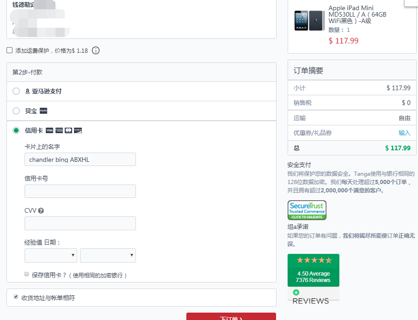The width and height of the screenshot is (418, 320).
Task: Click the MasterCard icon
Action: tap(68, 130)
